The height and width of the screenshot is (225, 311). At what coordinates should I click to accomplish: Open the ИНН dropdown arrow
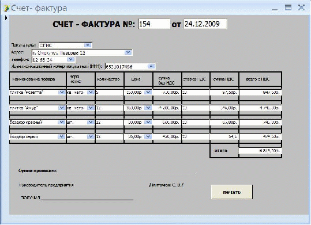point(151,66)
